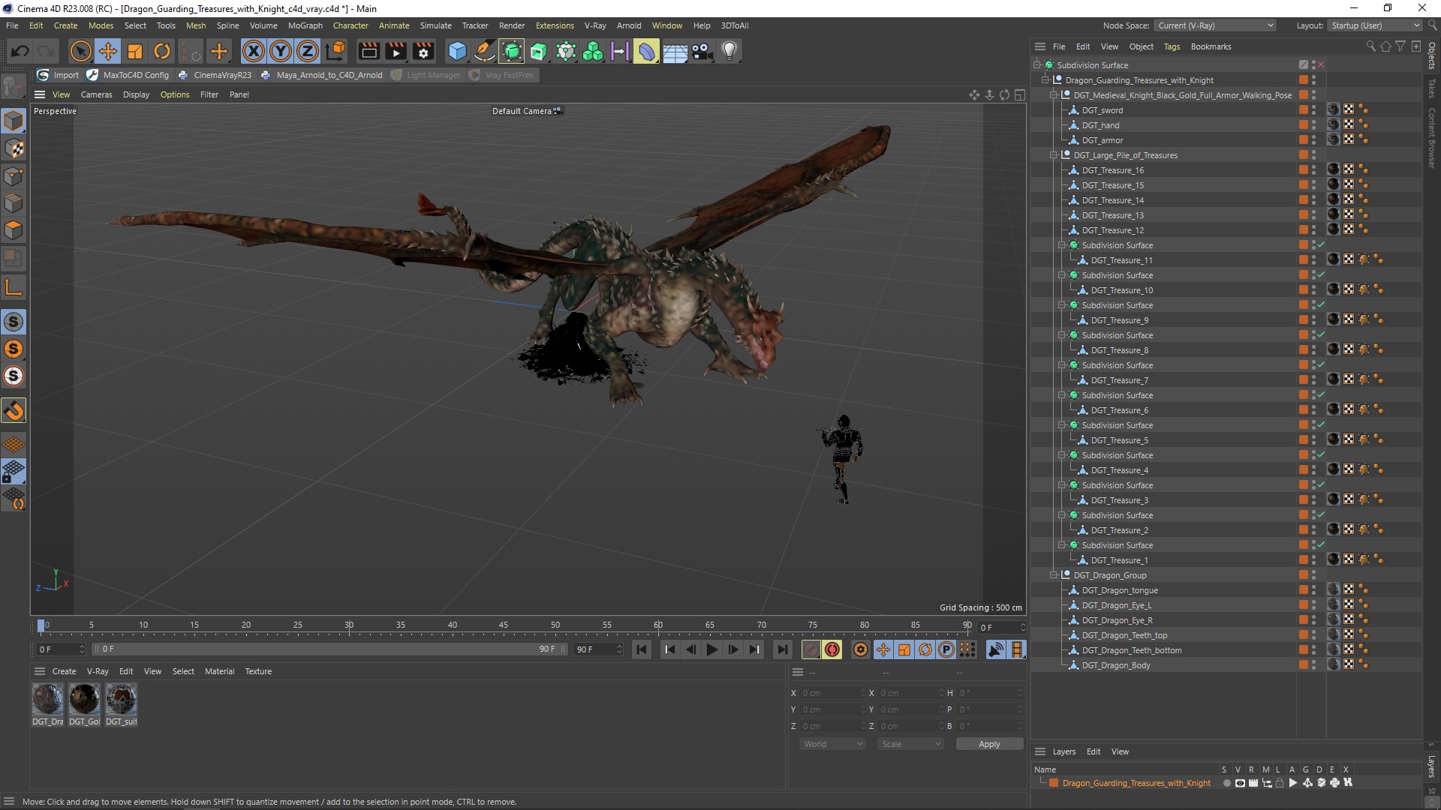Activate the Move tool in top toolbar
Screen dimensions: 1441x810
point(108,51)
